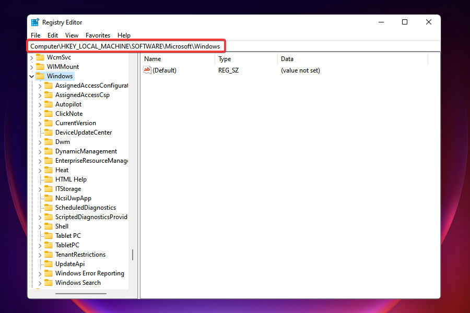The image size is (470, 313).
Task: Click the Autopilot folder icon
Action: tap(49, 104)
